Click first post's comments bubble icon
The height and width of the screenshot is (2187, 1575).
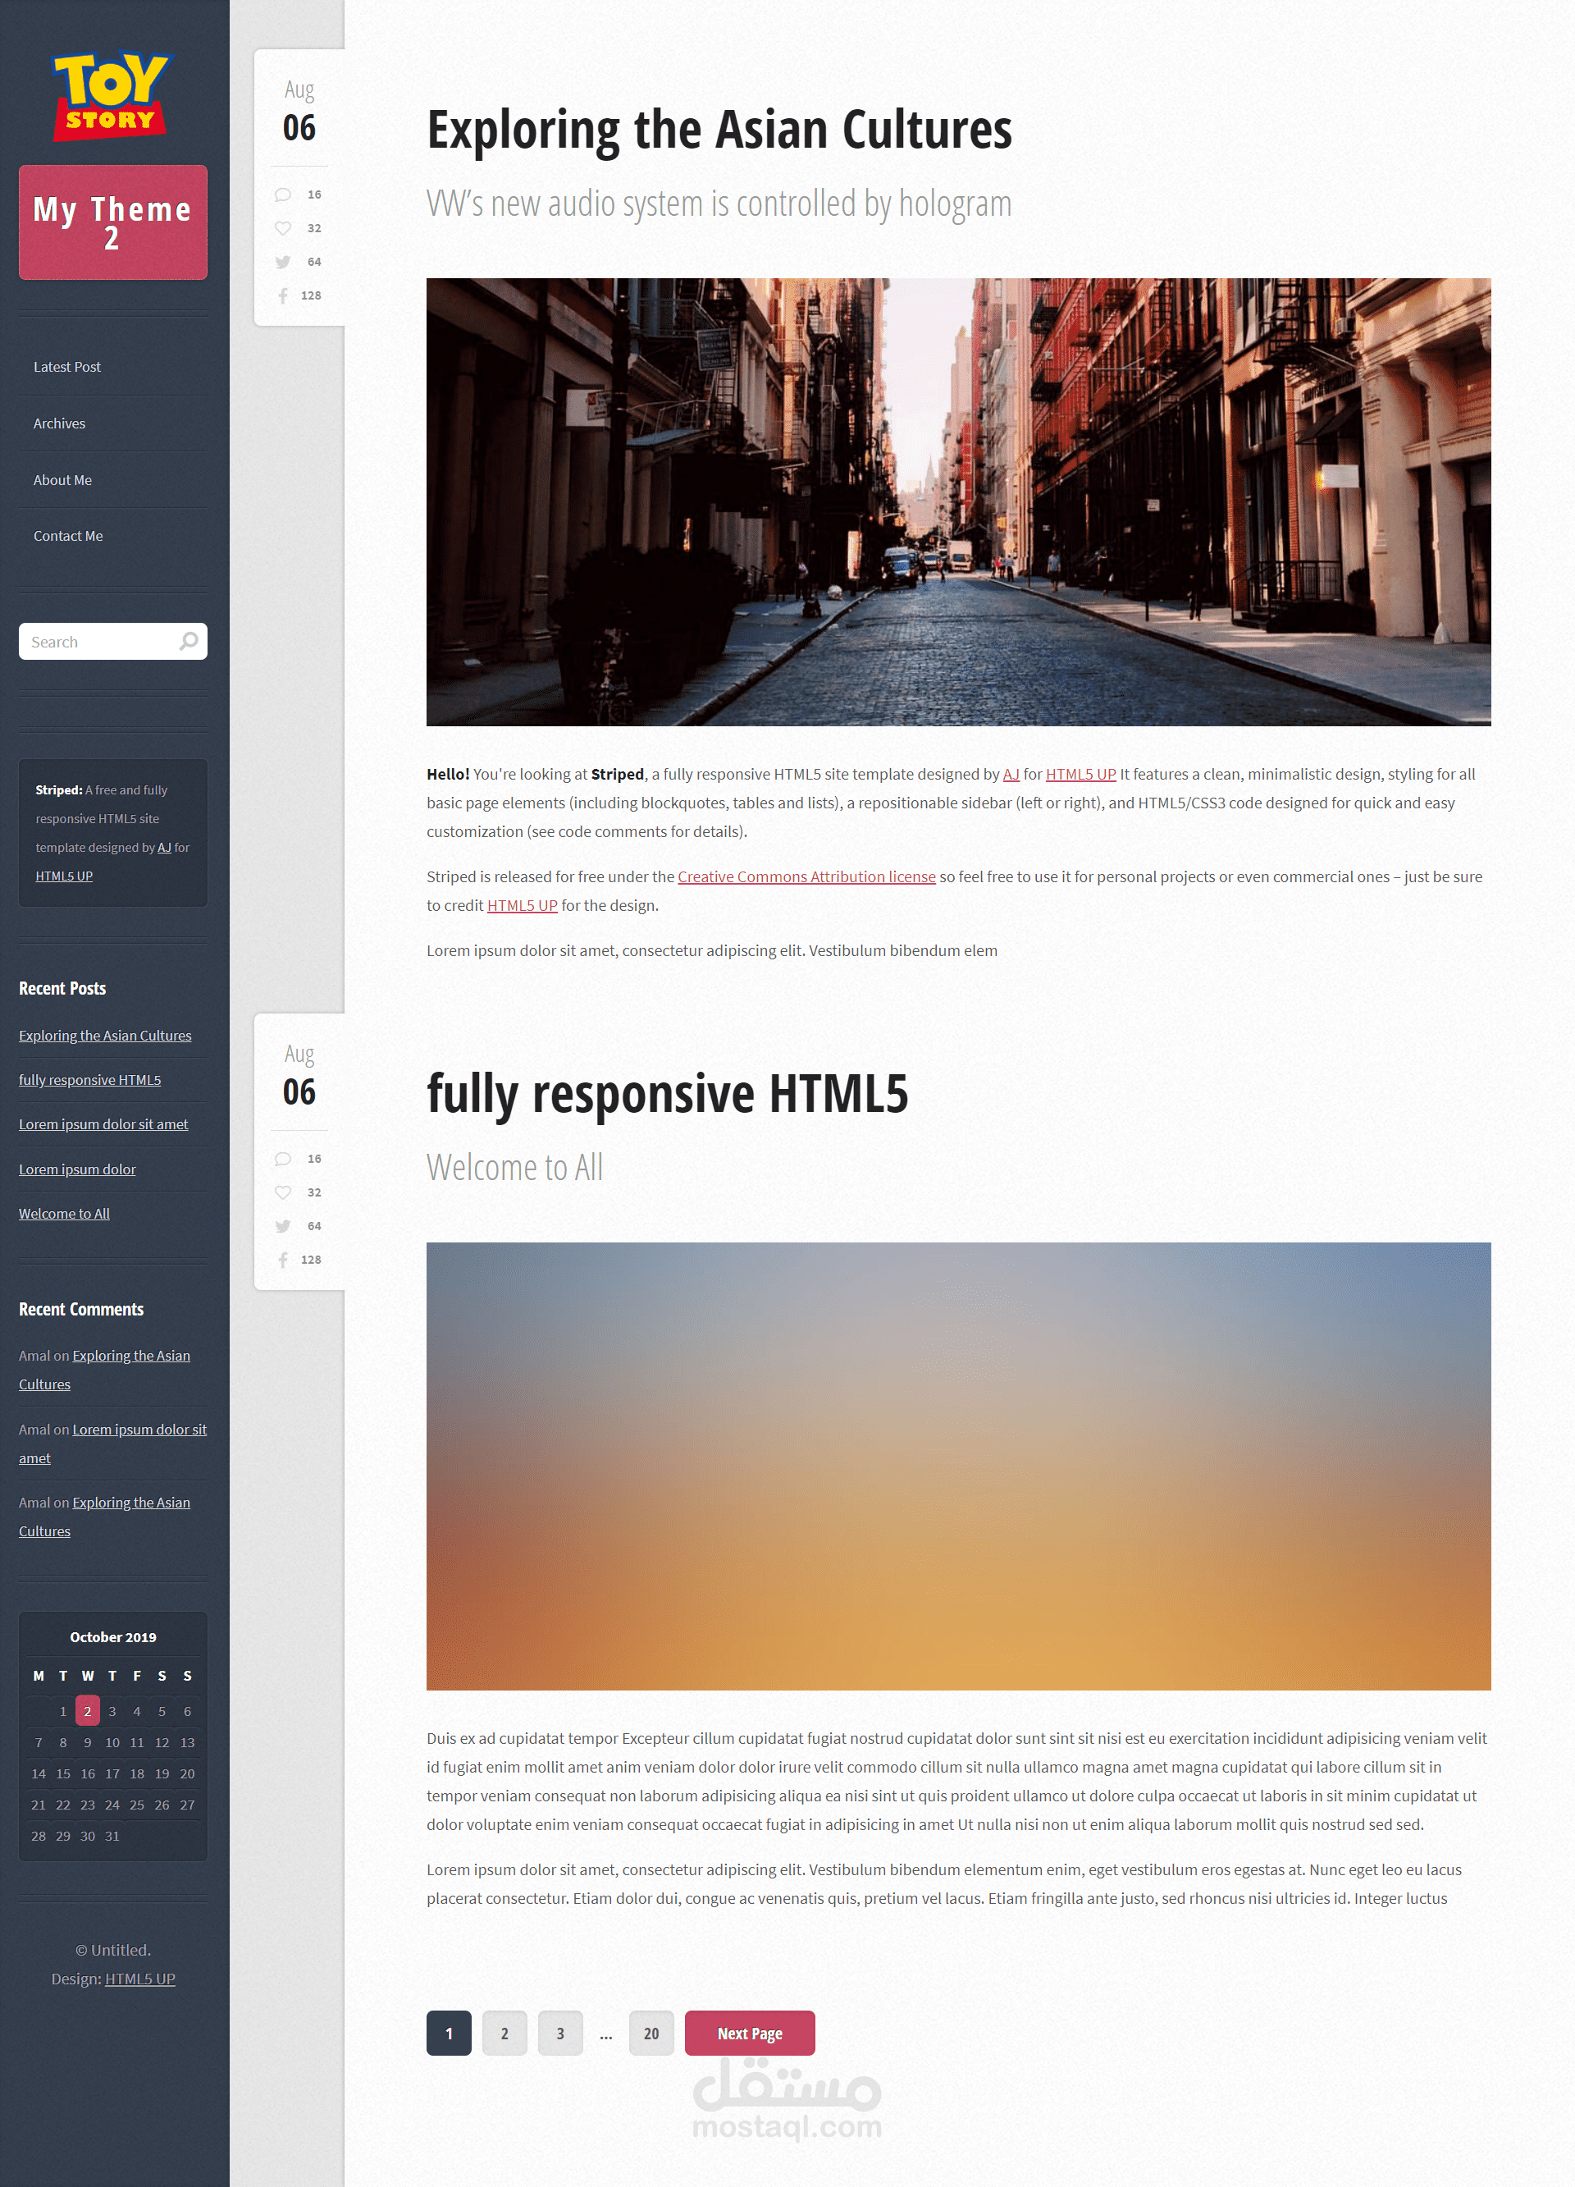[282, 194]
